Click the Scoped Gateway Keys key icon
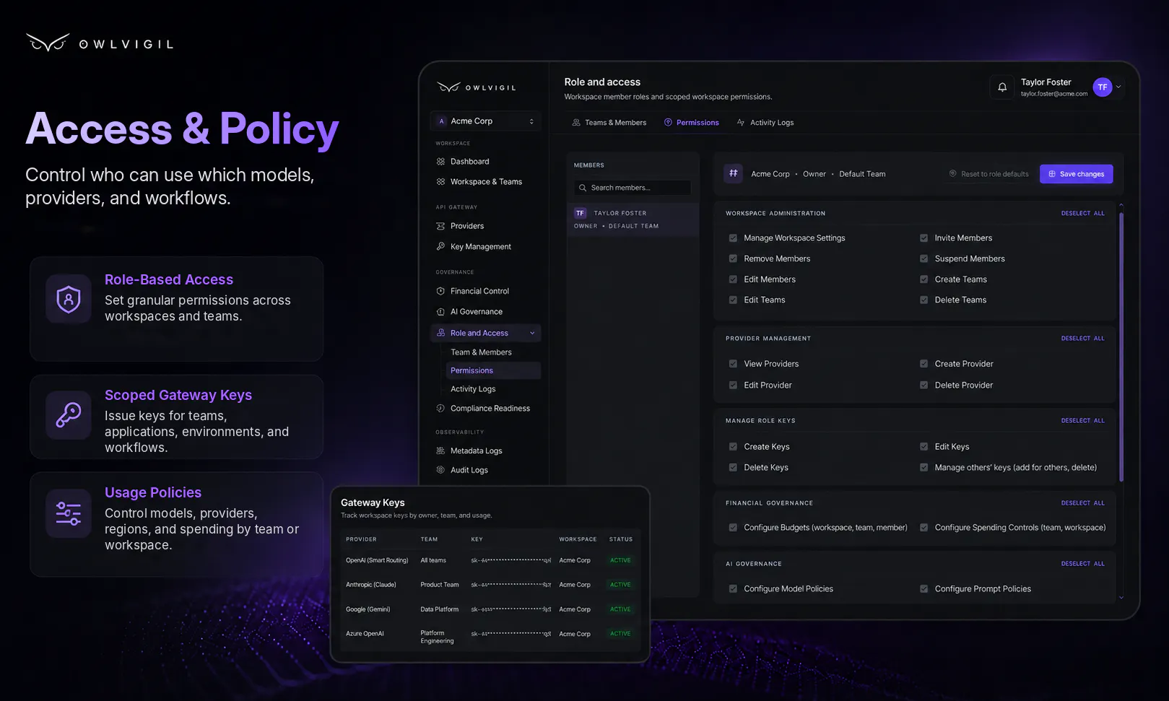This screenshot has width=1169, height=701. [69, 415]
